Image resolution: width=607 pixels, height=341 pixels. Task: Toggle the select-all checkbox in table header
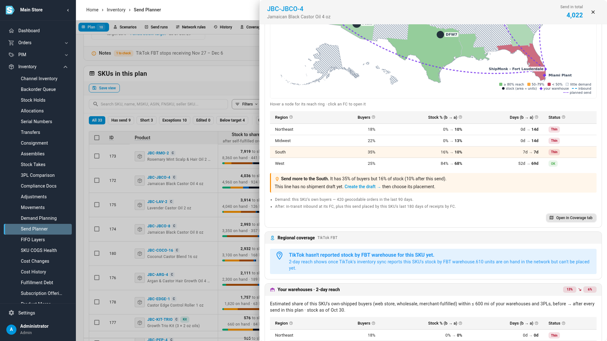pos(97,138)
